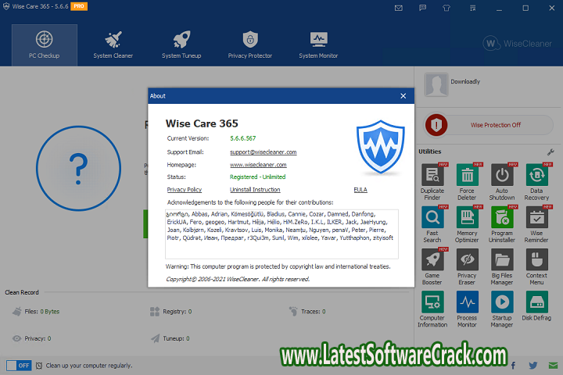
Task: Click the support@wisecleaner.com email link
Action: [263, 152]
